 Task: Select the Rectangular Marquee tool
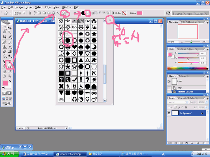(x=5, y=28)
